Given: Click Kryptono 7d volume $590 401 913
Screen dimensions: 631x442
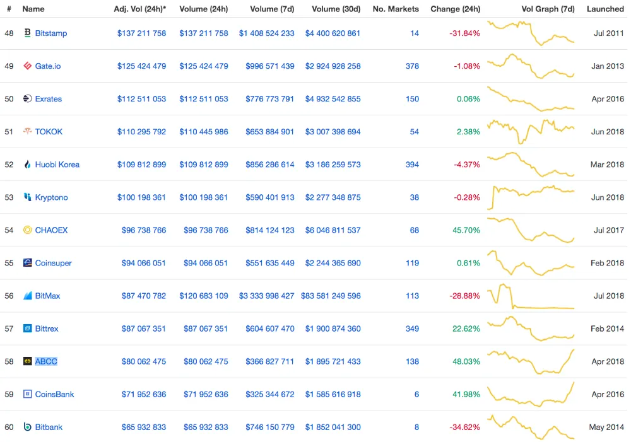Looking at the screenshot, I should [x=269, y=197].
